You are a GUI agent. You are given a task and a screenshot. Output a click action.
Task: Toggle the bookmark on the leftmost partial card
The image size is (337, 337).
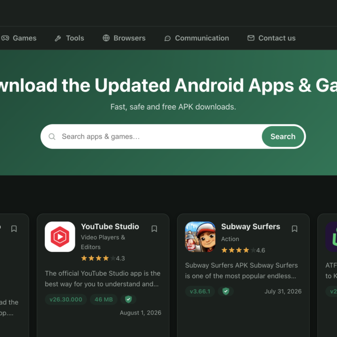14,229
